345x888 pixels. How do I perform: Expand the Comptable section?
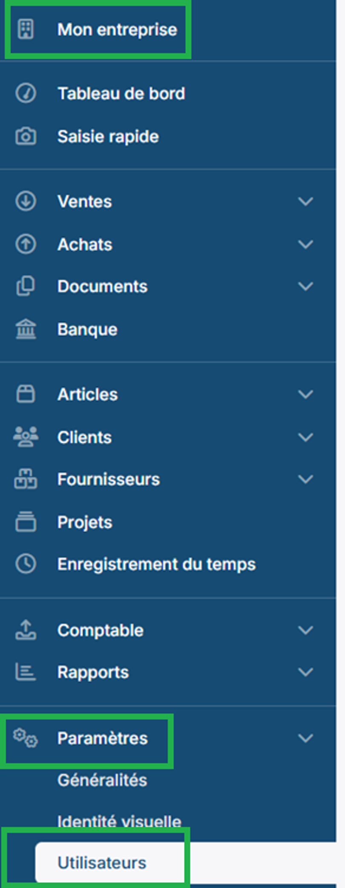[x=305, y=630]
